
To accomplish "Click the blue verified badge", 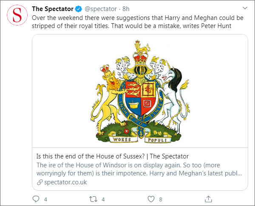I will tap(79, 8).
